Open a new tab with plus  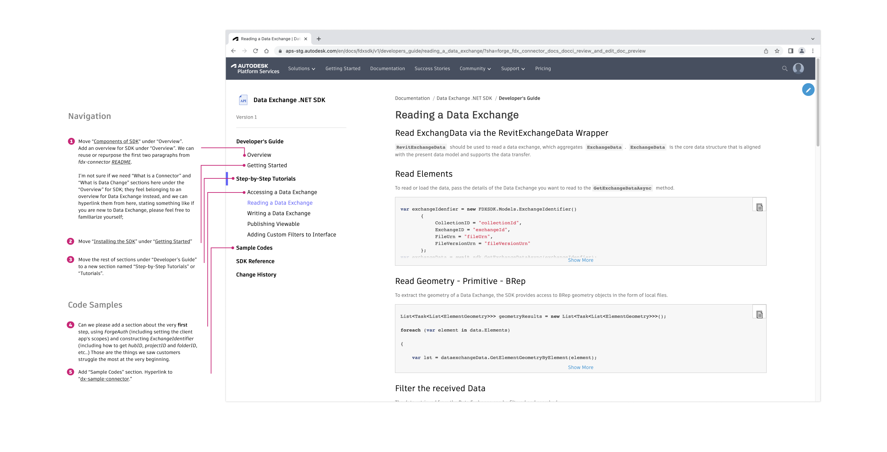tap(319, 39)
